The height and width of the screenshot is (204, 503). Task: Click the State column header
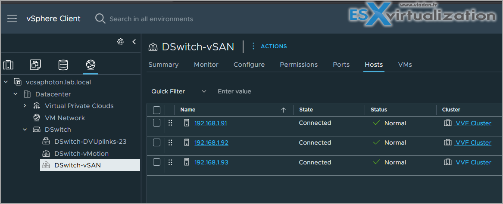306,110
